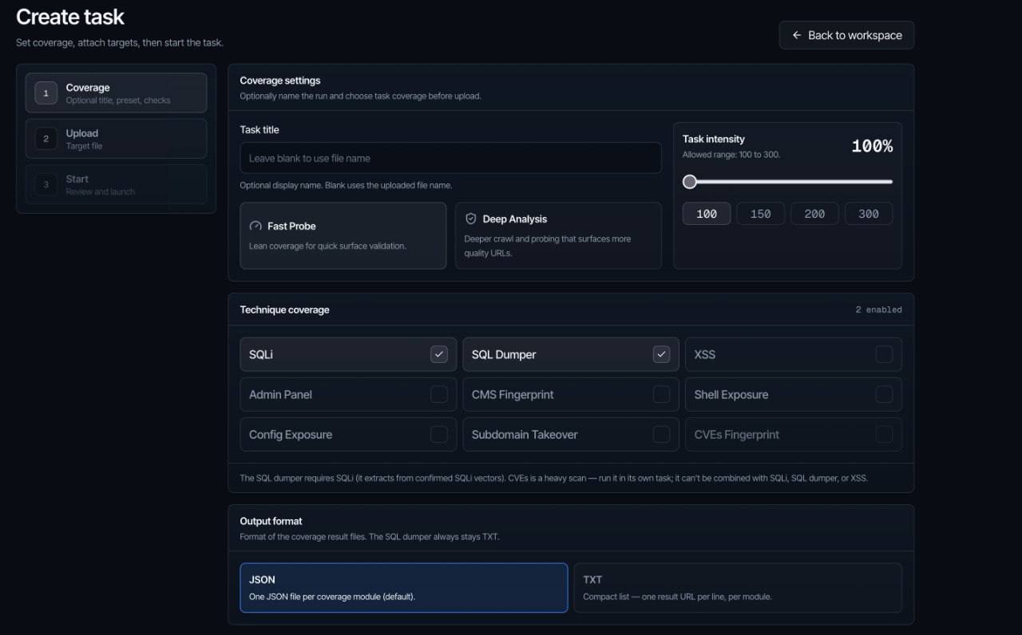
Task: Click the '2 enabled' counter text
Action: coord(878,310)
